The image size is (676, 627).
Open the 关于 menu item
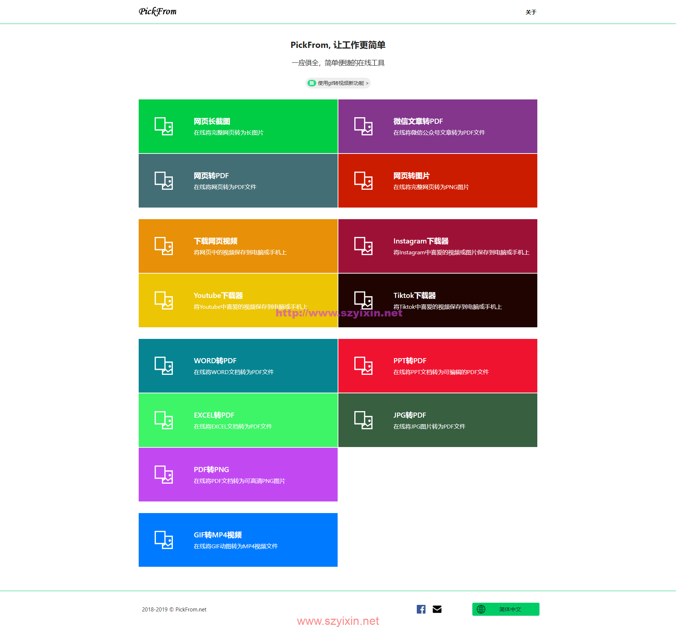point(531,12)
